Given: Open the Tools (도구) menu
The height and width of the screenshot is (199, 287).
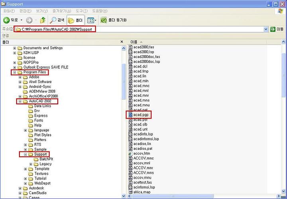Looking at the screenshot, I should tap(82, 11).
